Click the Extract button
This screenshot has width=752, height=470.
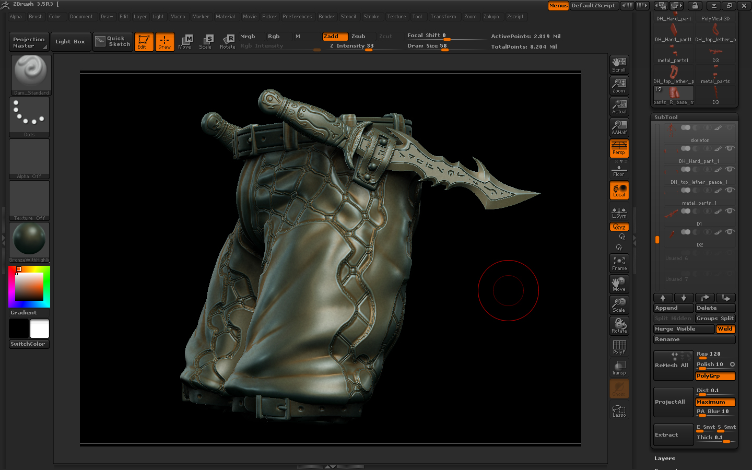click(673, 434)
